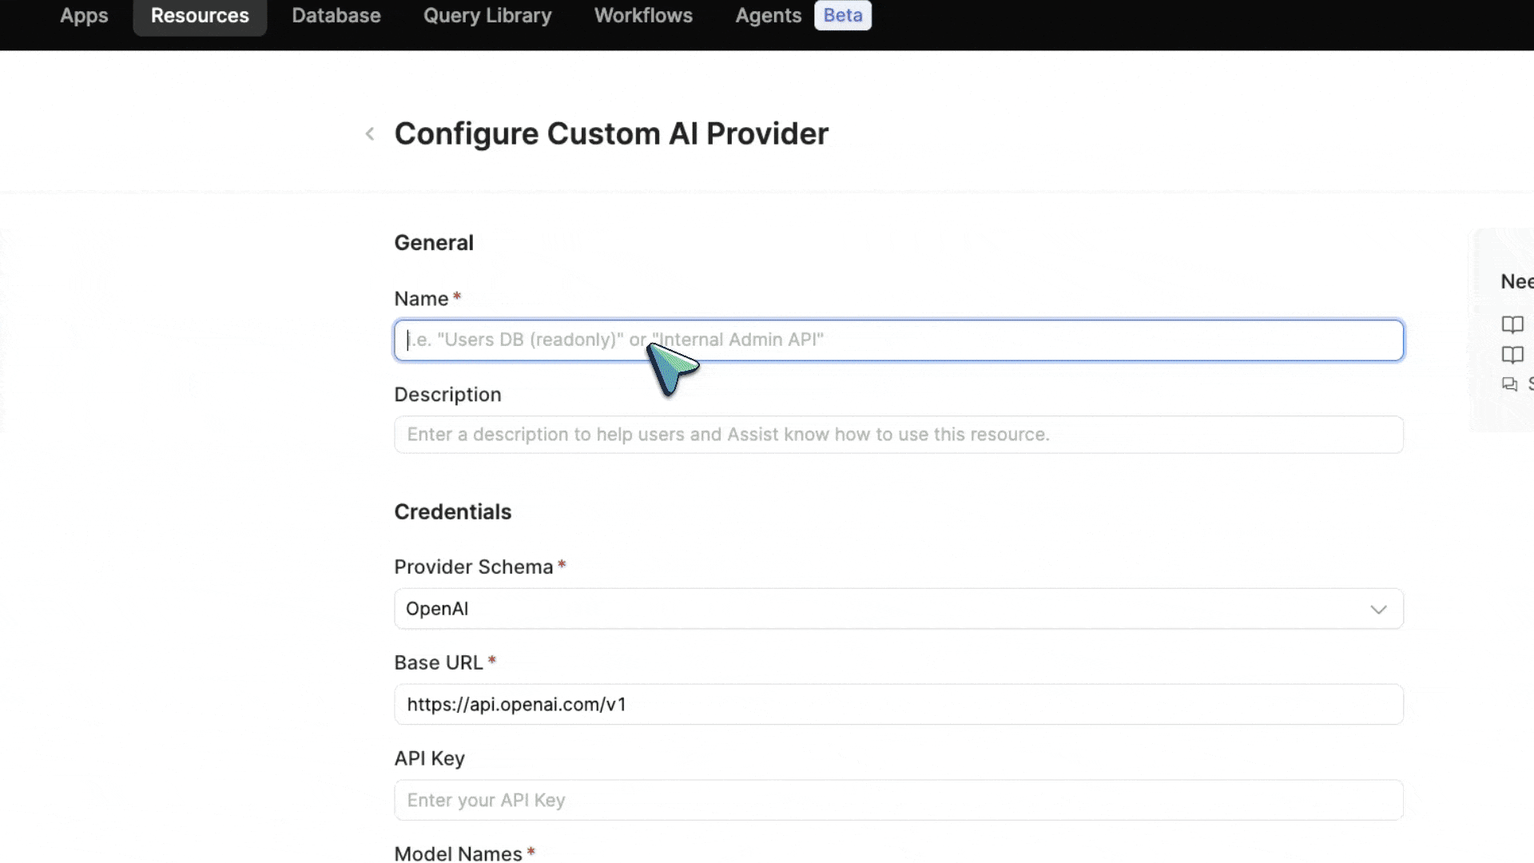Go to the Workflows tab

[x=643, y=16]
